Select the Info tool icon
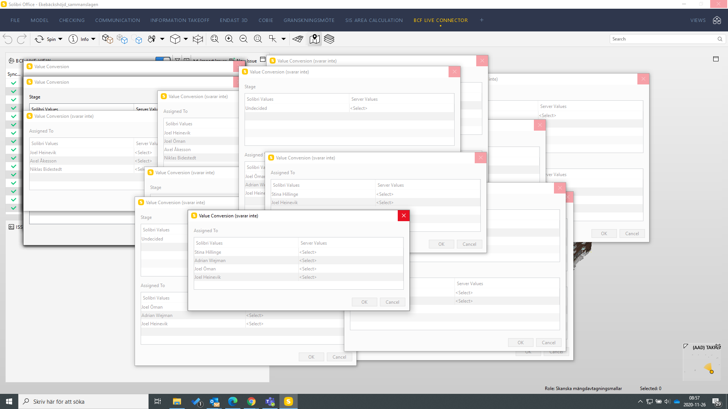The height and width of the screenshot is (409, 728). pos(73,39)
